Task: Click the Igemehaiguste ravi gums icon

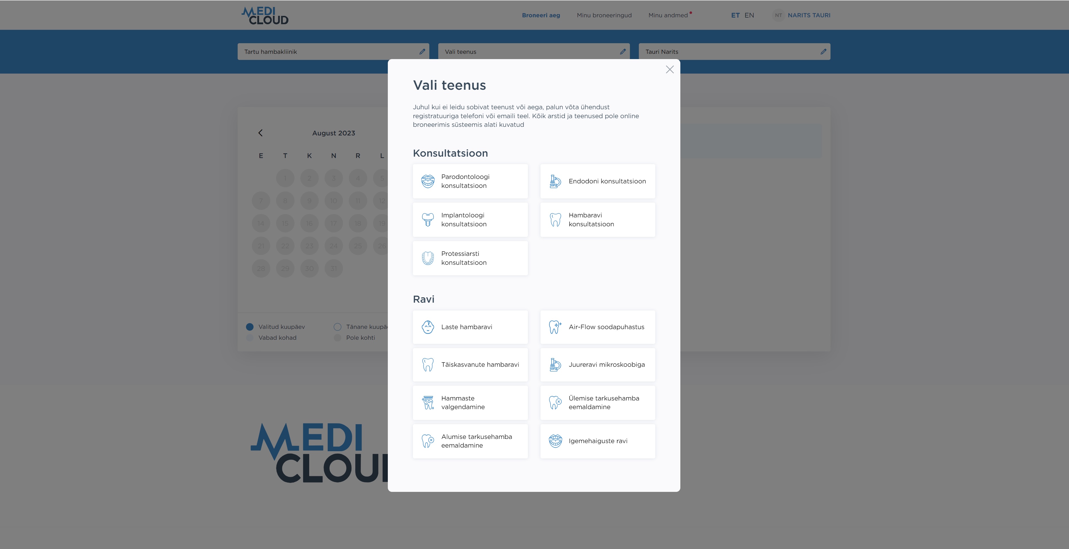Action: coord(555,441)
